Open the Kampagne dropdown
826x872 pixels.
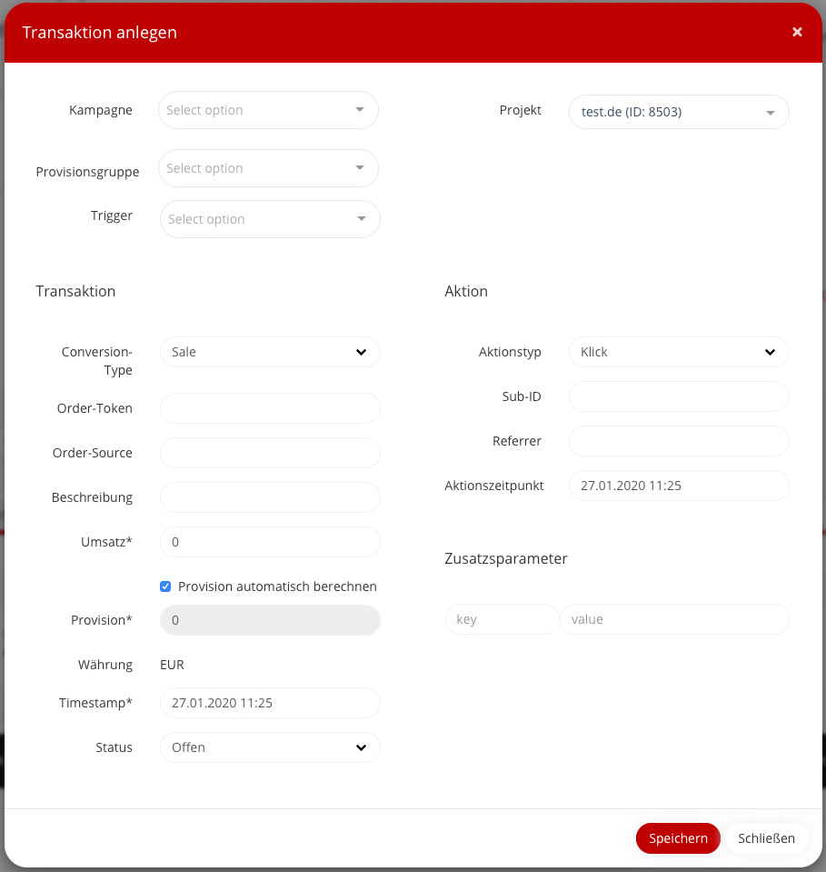[x=268, y=110]
